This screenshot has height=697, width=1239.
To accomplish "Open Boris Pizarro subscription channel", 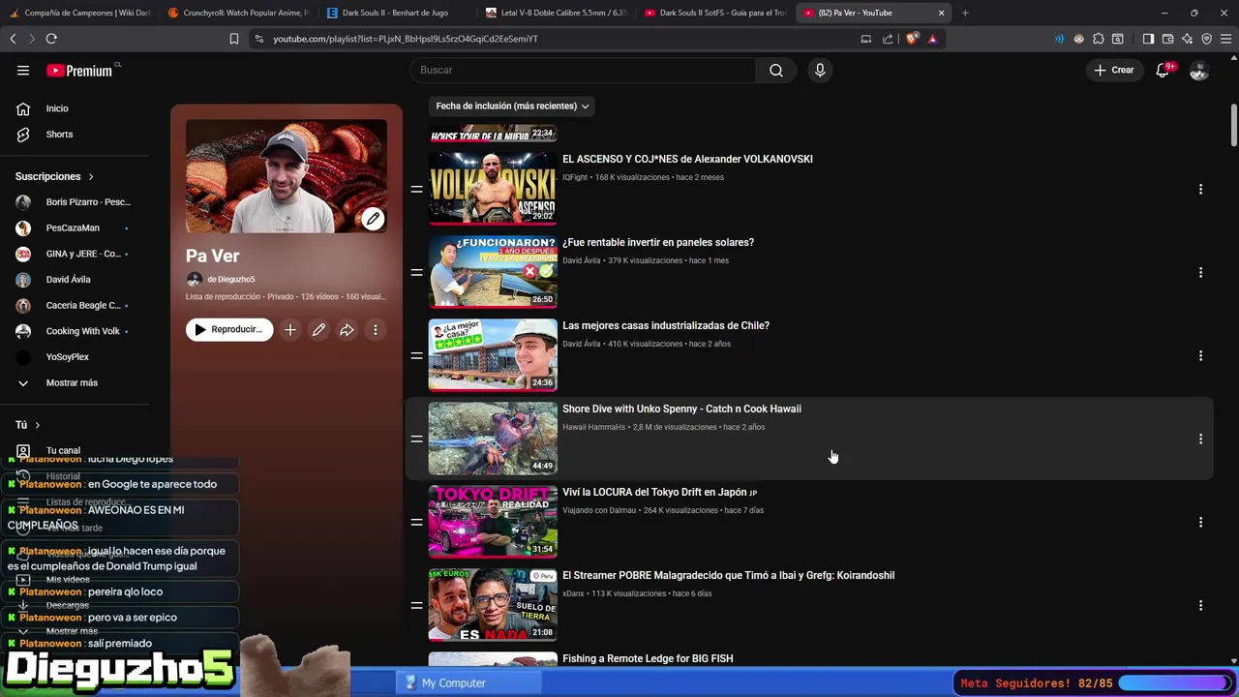I will [x=74, y=202].
